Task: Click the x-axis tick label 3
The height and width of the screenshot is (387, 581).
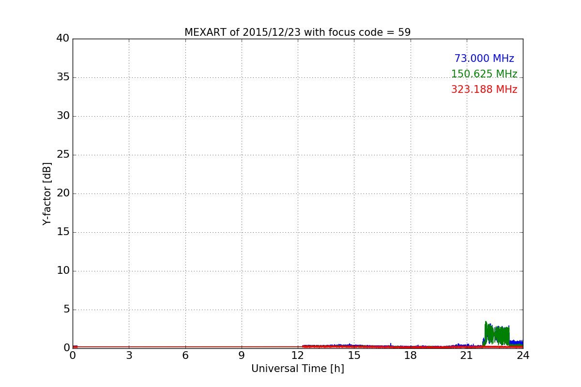Action: pyautogui.click(x=129, y=356)
